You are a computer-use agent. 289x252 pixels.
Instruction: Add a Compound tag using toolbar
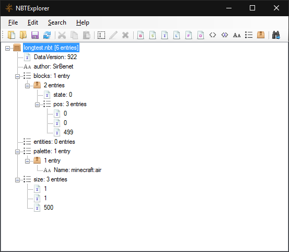point(261,35)
